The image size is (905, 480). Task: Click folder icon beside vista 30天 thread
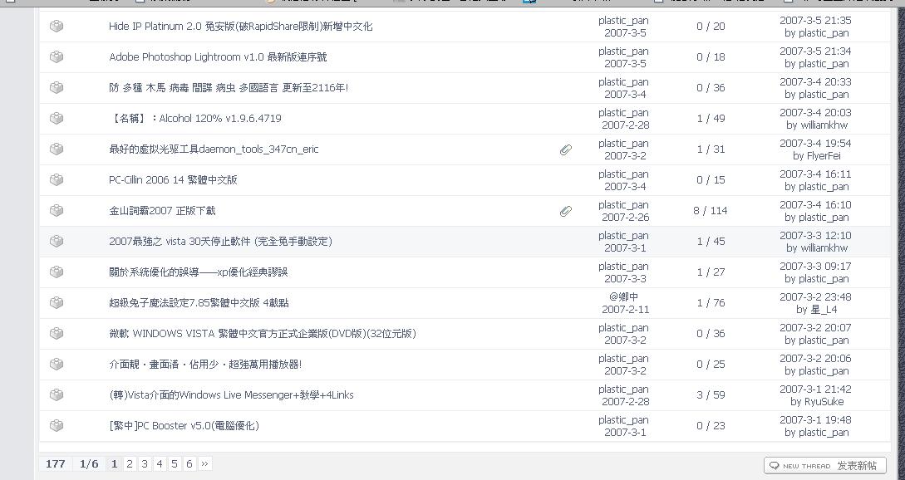(x=56, y=241)
